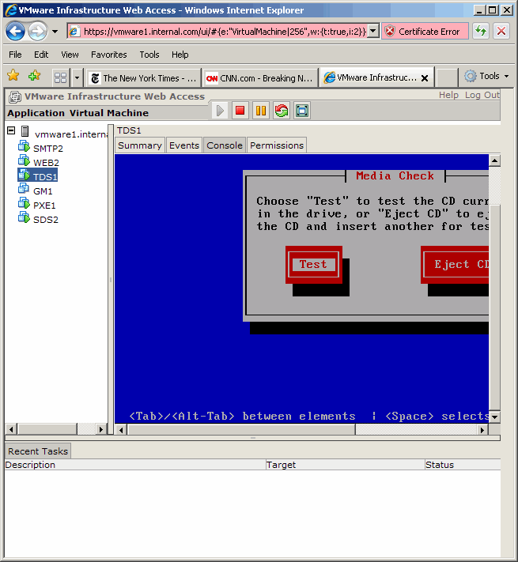Click the Log Out link
The width and height of the screenshot is (518, 562).
482,95
